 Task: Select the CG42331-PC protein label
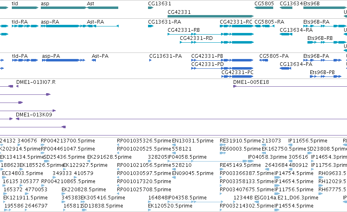[237, 72]
